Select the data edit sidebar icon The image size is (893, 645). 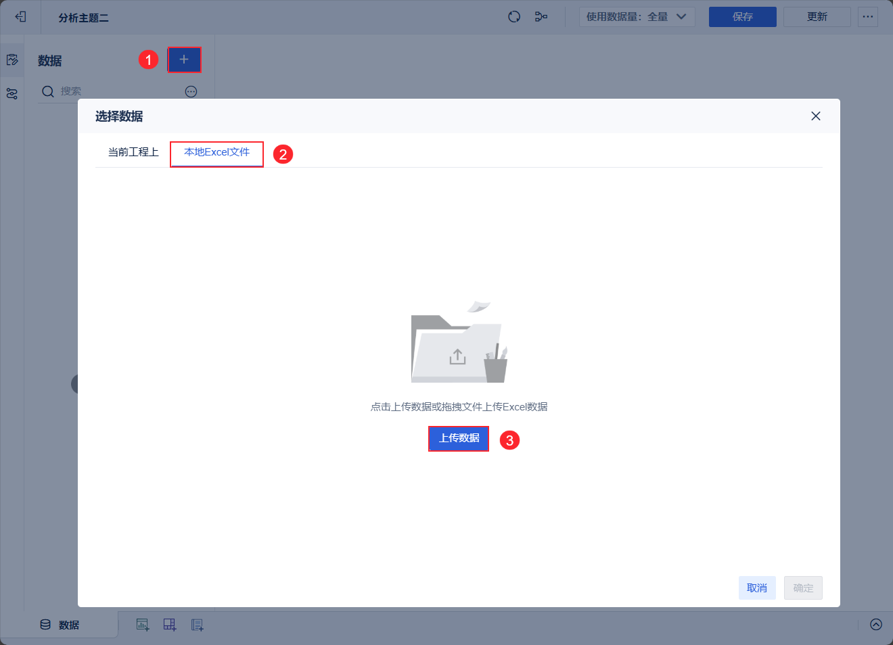tap(12, 60)
